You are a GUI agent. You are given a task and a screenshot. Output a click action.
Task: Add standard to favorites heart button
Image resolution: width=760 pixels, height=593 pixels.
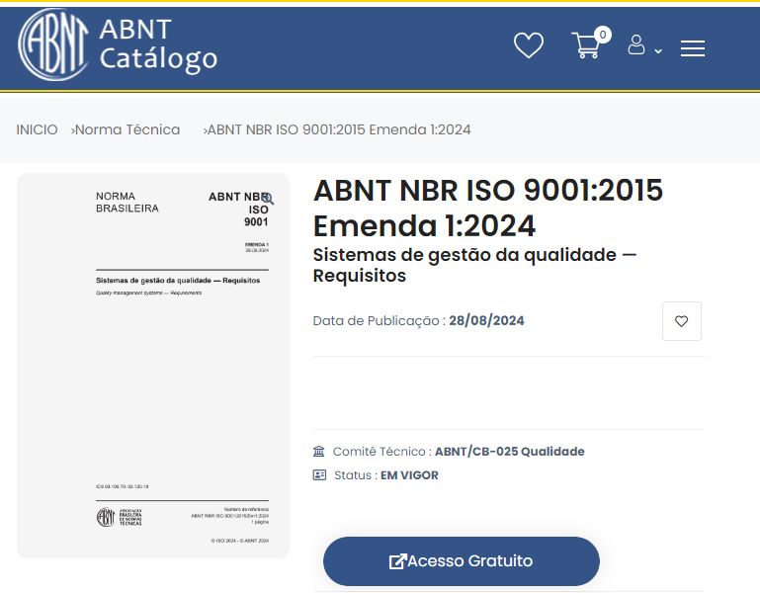point(681,321)
